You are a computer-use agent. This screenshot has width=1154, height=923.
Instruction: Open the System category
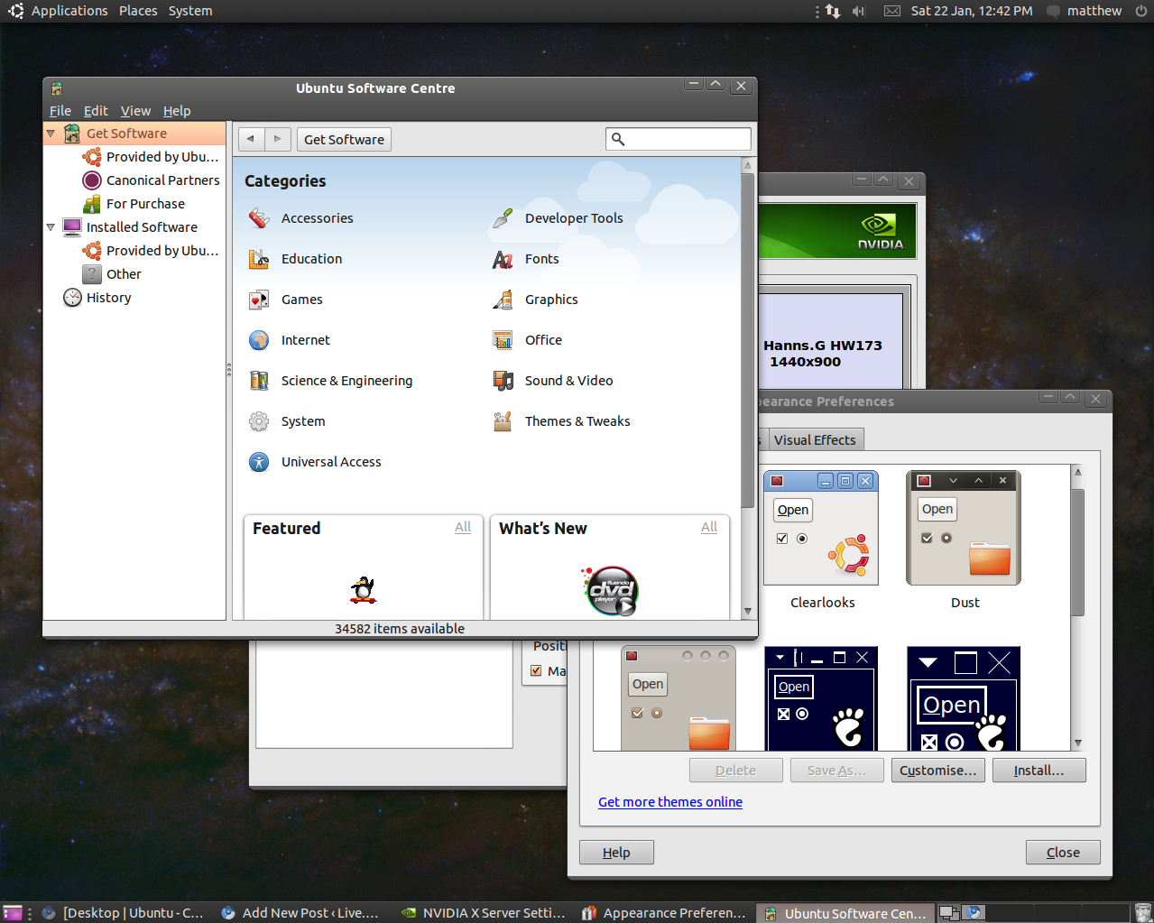coord(286,421)
